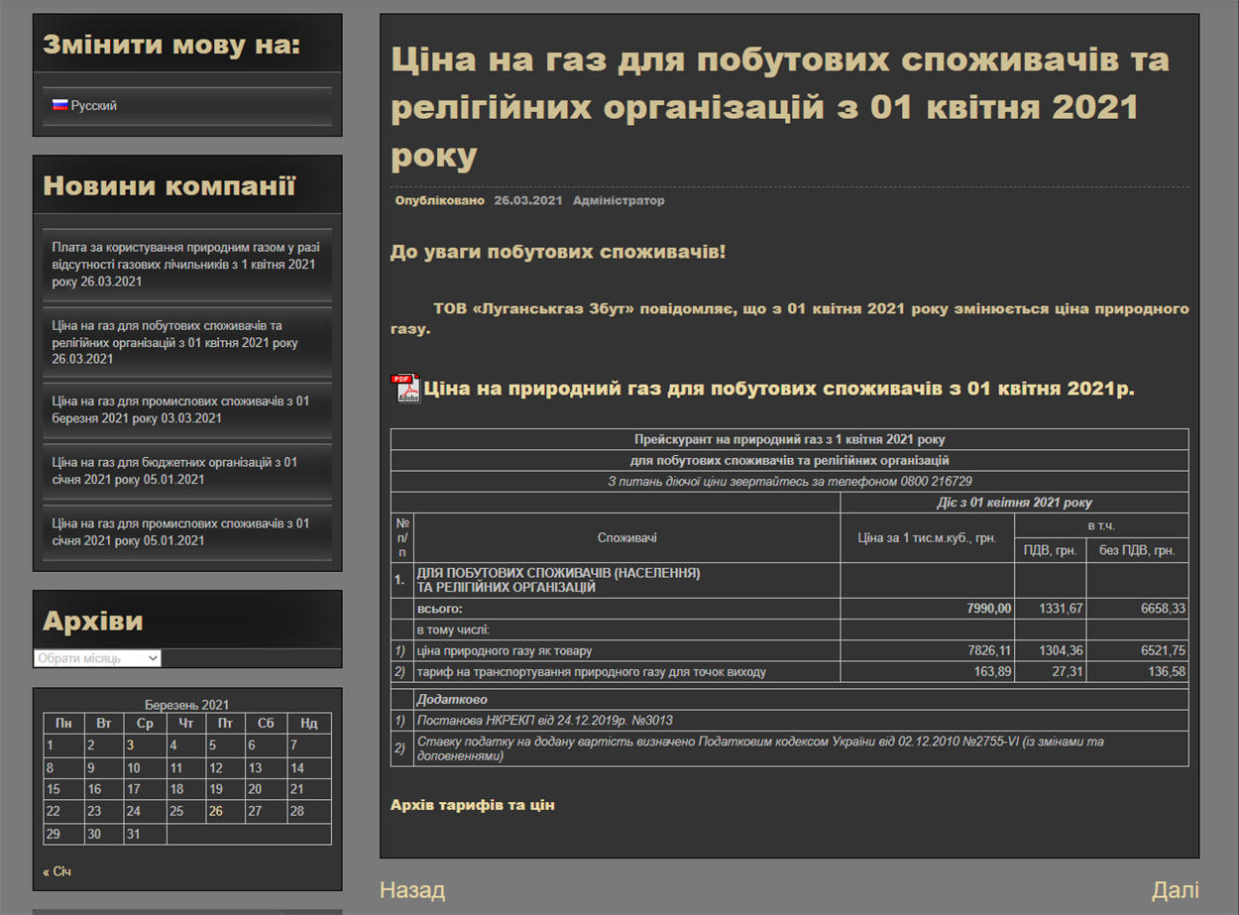Click the 'ПДВ, грн.' column header
Viewport: 1239px width, 915px height.
coord(1050,550)
